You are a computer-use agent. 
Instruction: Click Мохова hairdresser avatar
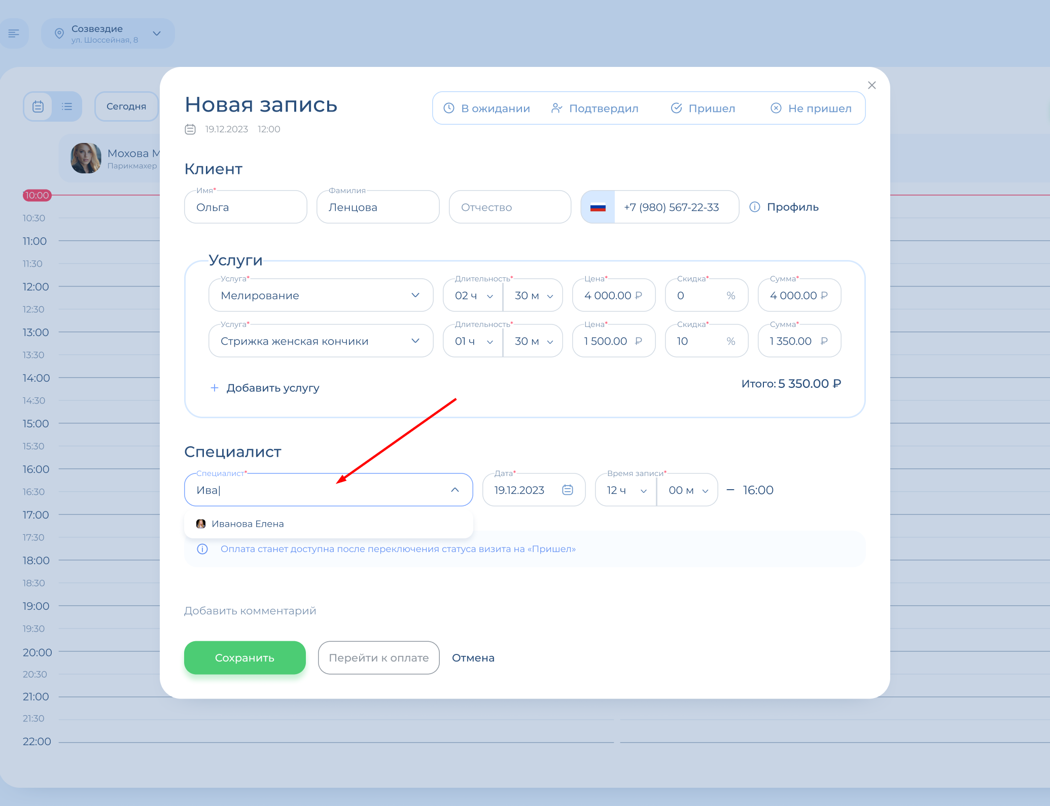pos(86,158)
